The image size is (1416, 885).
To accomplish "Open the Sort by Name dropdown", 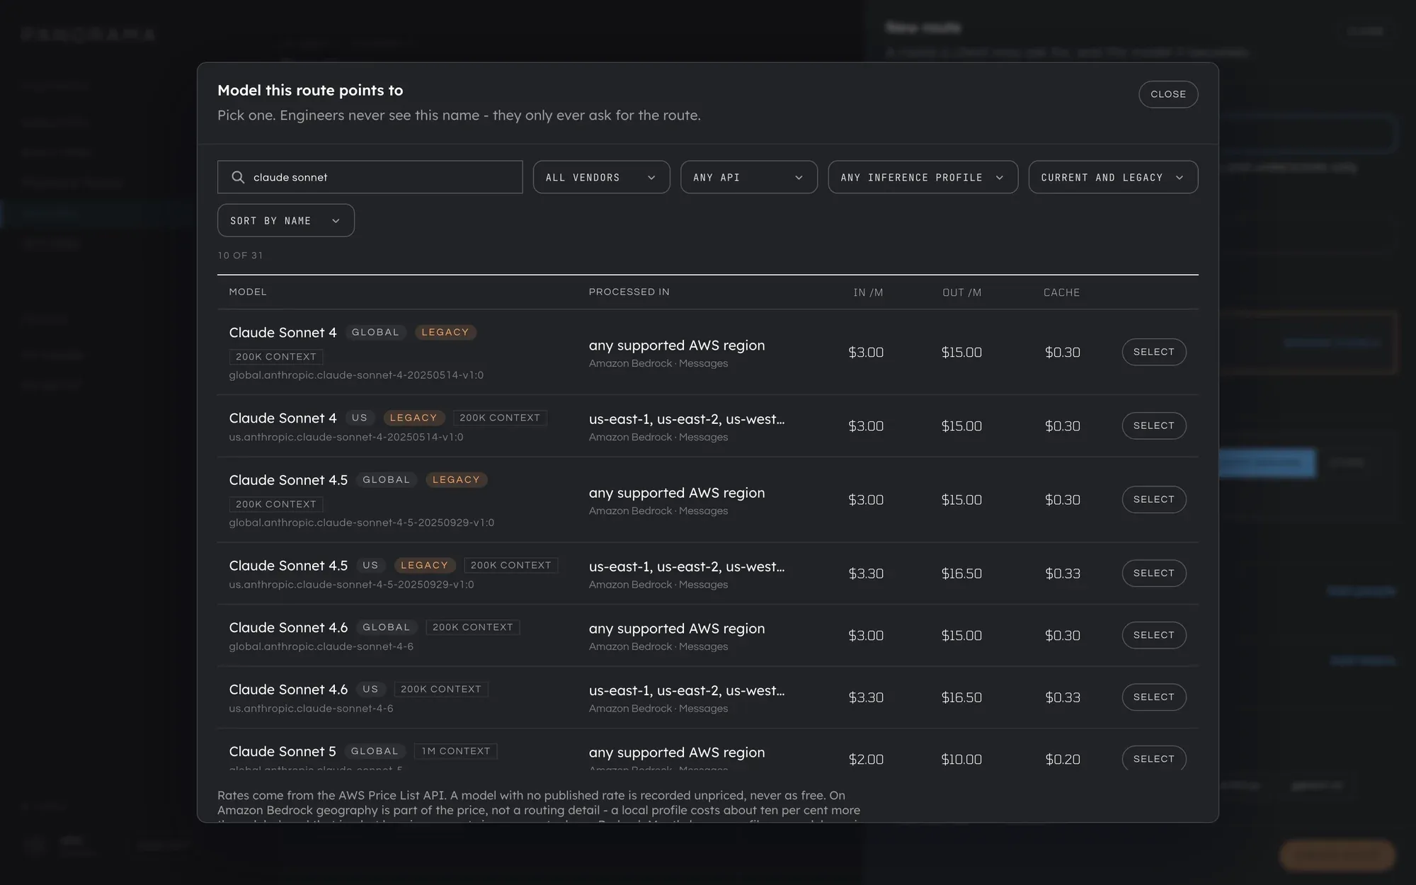I will coord(285,220).
